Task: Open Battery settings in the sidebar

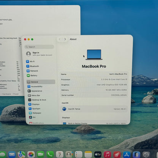Action: pyautogui.click(x=32, y=76)
